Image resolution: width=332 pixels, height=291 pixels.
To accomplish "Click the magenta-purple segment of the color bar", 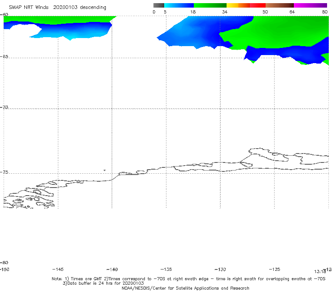I will click(x=310, y=5).
